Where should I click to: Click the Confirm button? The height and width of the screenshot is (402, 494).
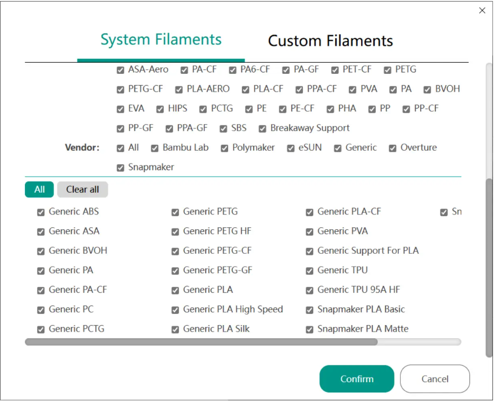click(356, 379)
